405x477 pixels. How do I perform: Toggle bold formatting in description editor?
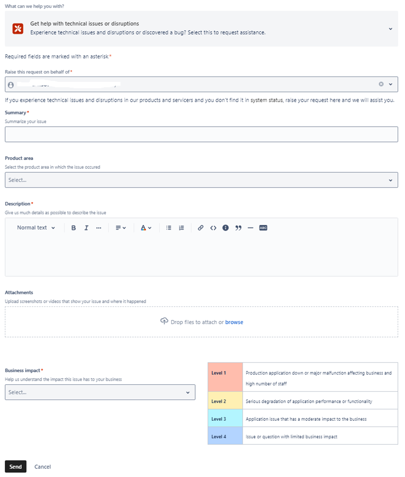(73, 228)
